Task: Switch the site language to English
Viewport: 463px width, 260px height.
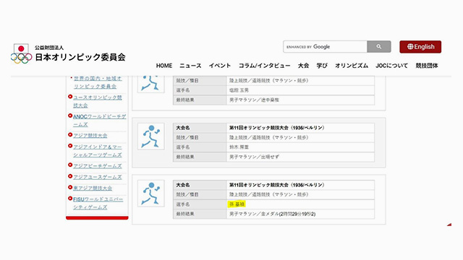Action: tap(420, 47)
